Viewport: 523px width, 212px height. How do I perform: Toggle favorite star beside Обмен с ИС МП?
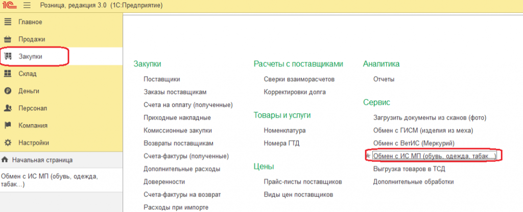coord(369,156)
